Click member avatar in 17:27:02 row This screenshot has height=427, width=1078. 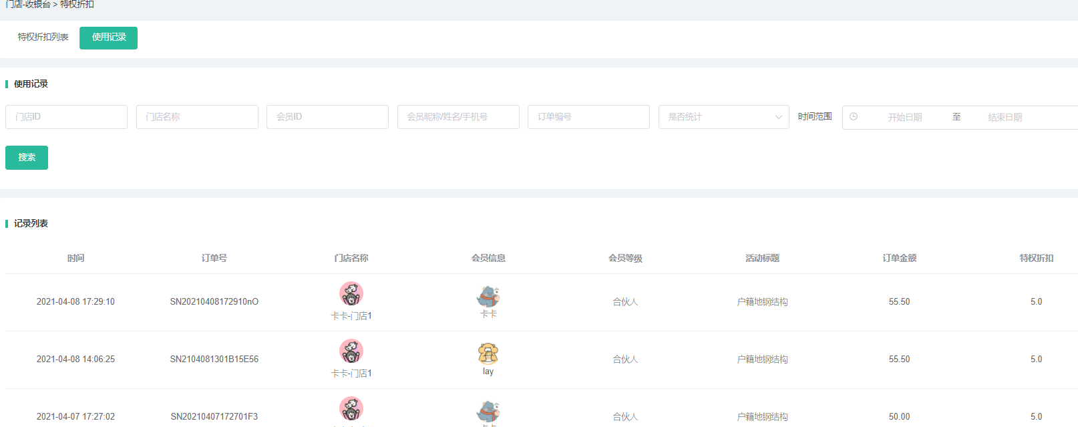pyautogui.click(x=488, y=411)
